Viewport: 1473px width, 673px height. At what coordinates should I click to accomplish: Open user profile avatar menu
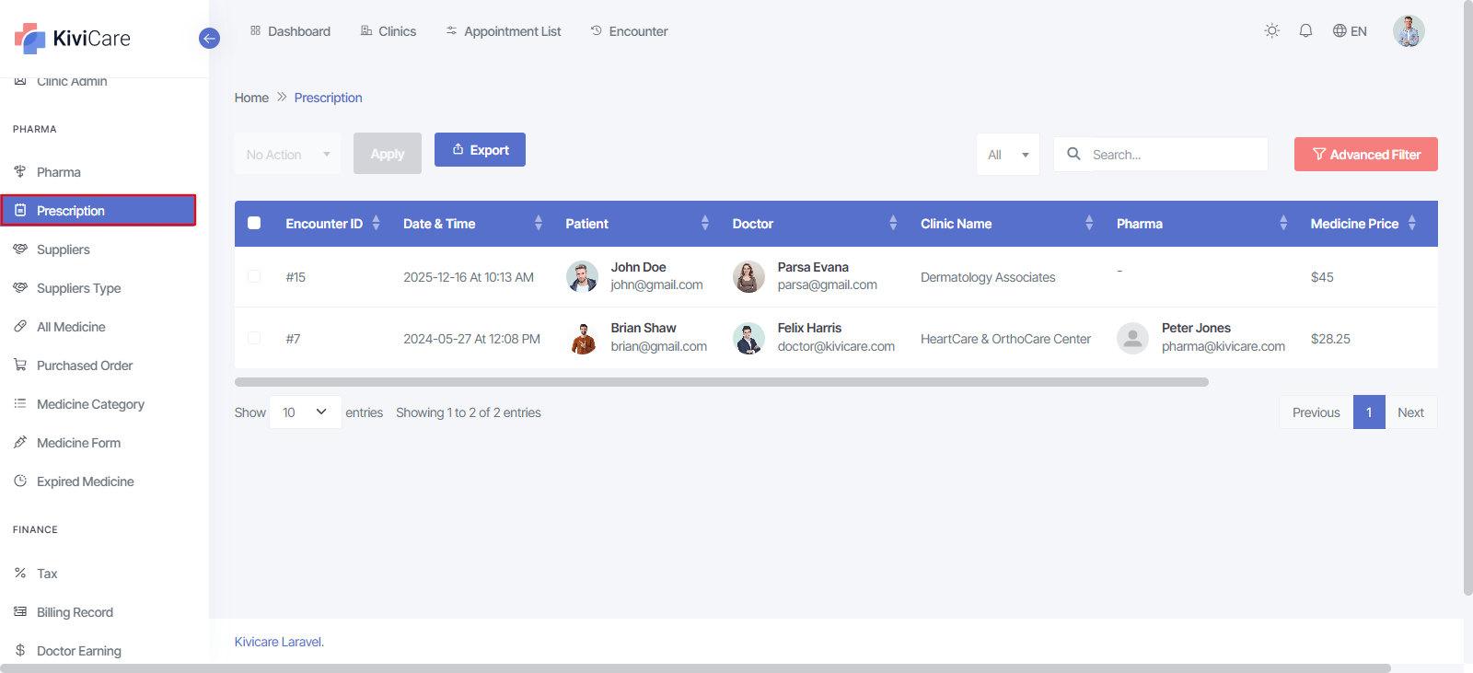click(1408, 31)
